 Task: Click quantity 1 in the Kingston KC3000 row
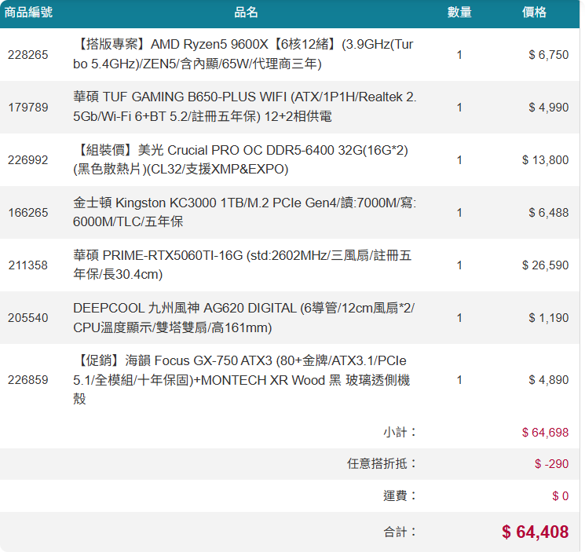point(459,213)
